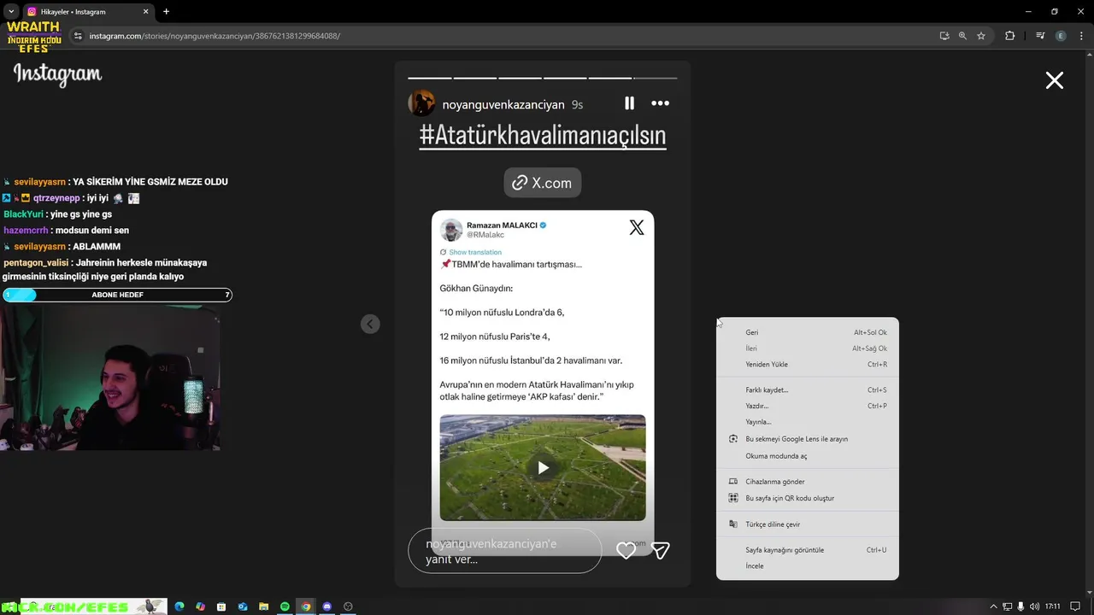Screen dimensions: 1094x615
Task: Select 'Okuma modunda aç' menu entry
Action: [x=808, y=456]
